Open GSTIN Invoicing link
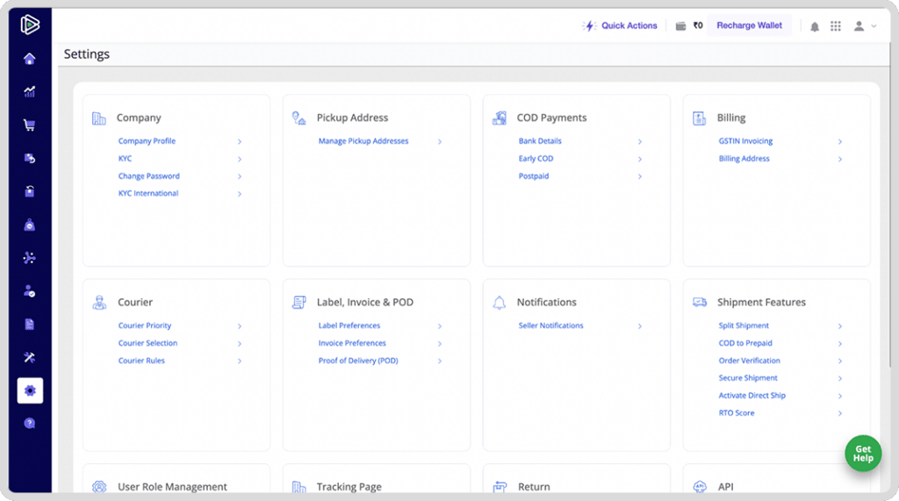899x501 pixels. pos(745,141)
